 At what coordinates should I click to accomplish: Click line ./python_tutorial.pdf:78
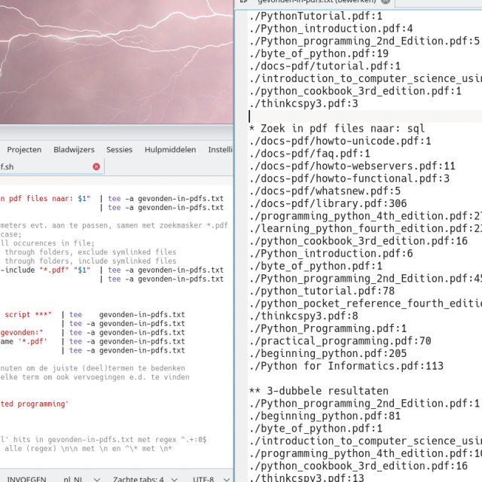pos(322,291)
